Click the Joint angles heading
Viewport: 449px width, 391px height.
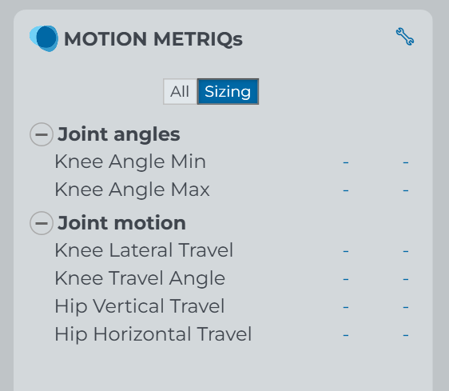coord(118,134)
